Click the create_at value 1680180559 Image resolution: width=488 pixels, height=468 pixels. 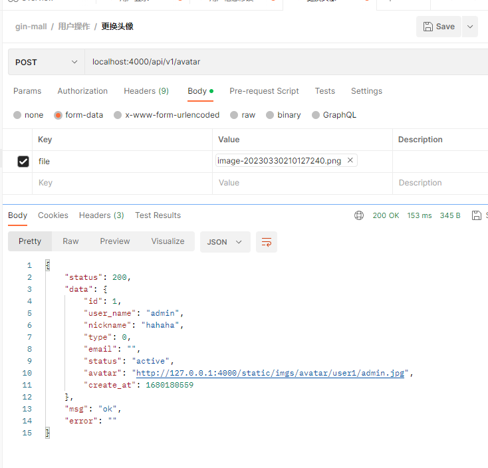click(x=170, y=385)
